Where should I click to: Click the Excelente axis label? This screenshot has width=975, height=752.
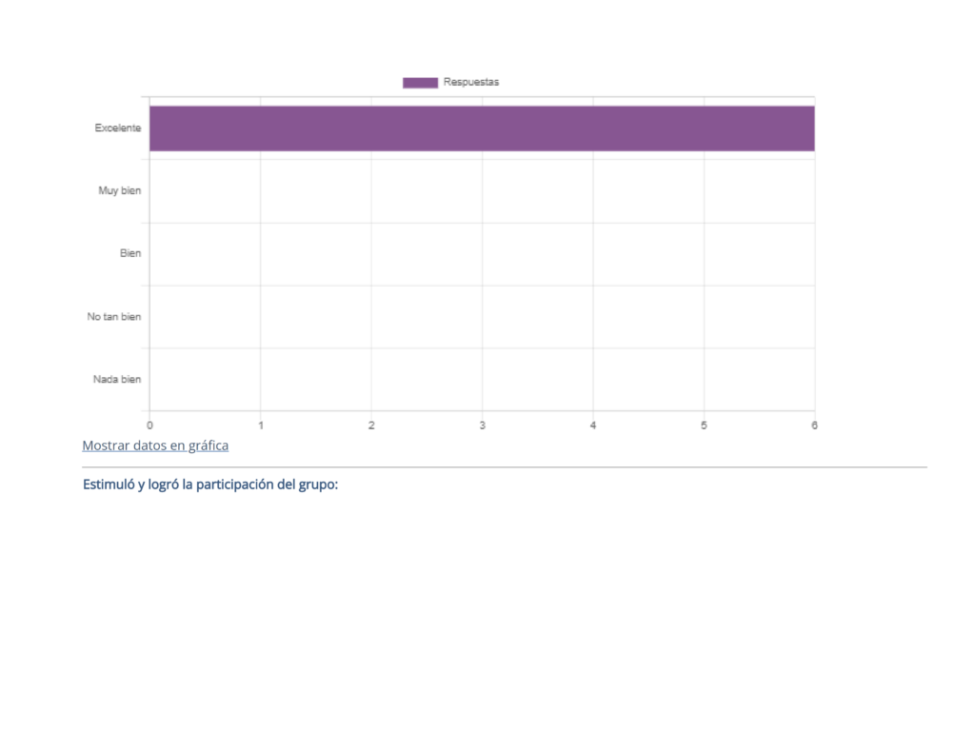tap(118, 129)
